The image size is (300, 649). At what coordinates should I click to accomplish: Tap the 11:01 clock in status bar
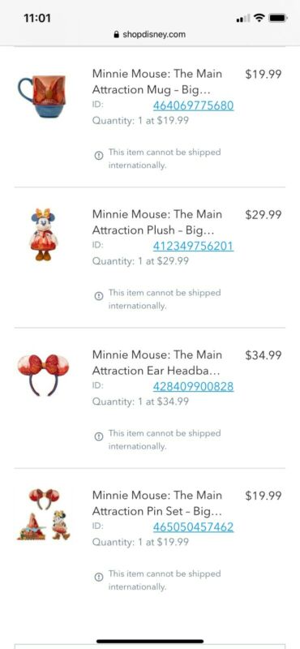pos(37,18)
